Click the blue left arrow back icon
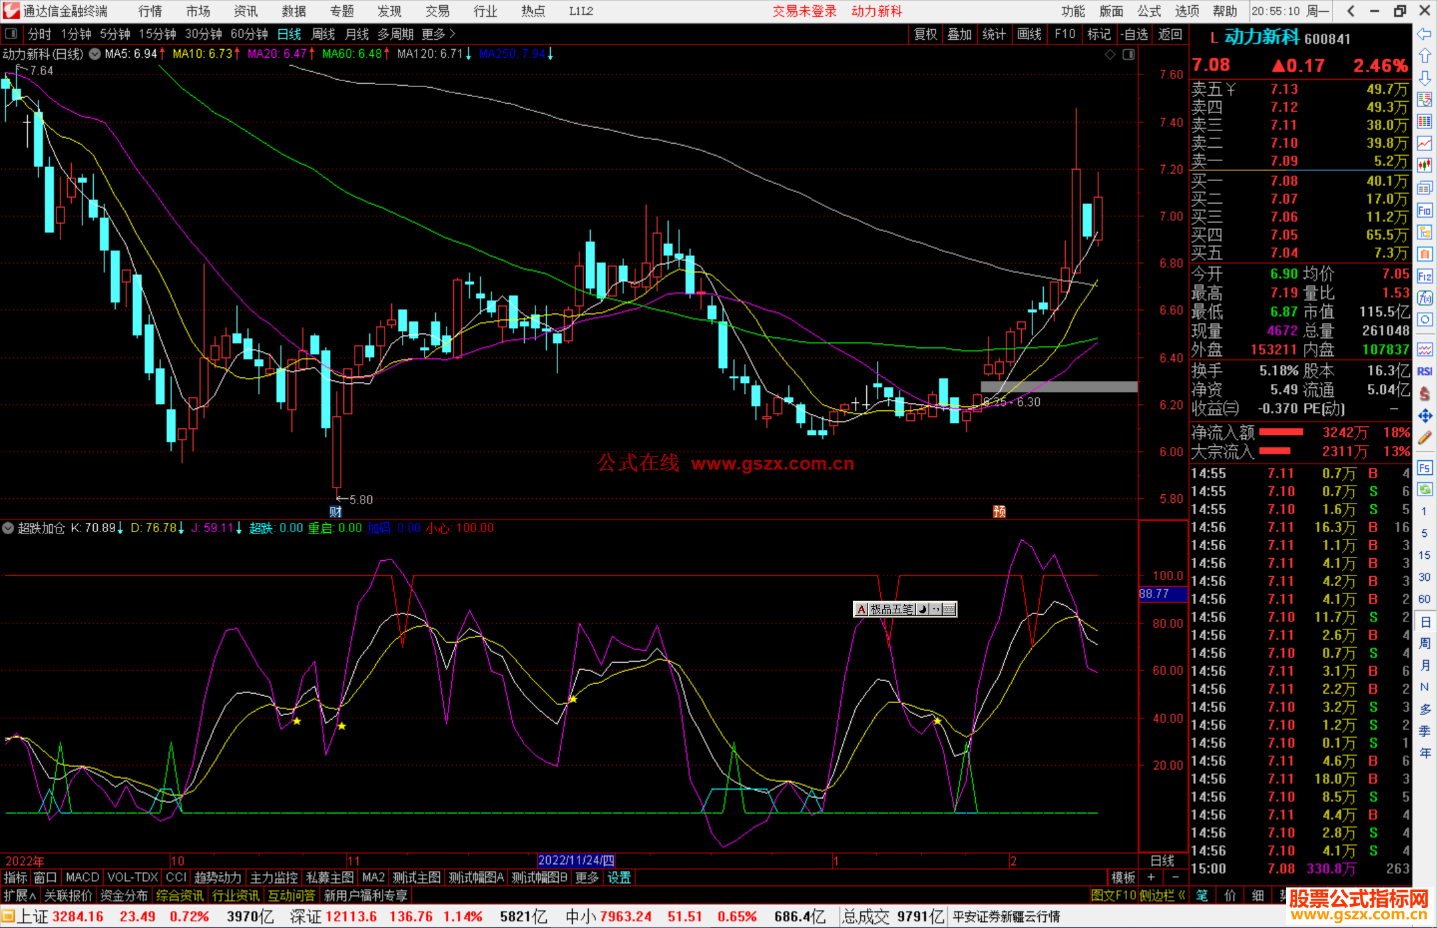 click(x=1424, y=34)
